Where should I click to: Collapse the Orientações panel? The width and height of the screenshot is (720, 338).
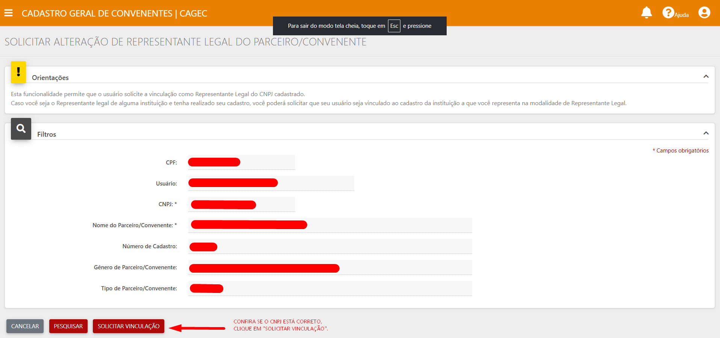tap(706, 77)
